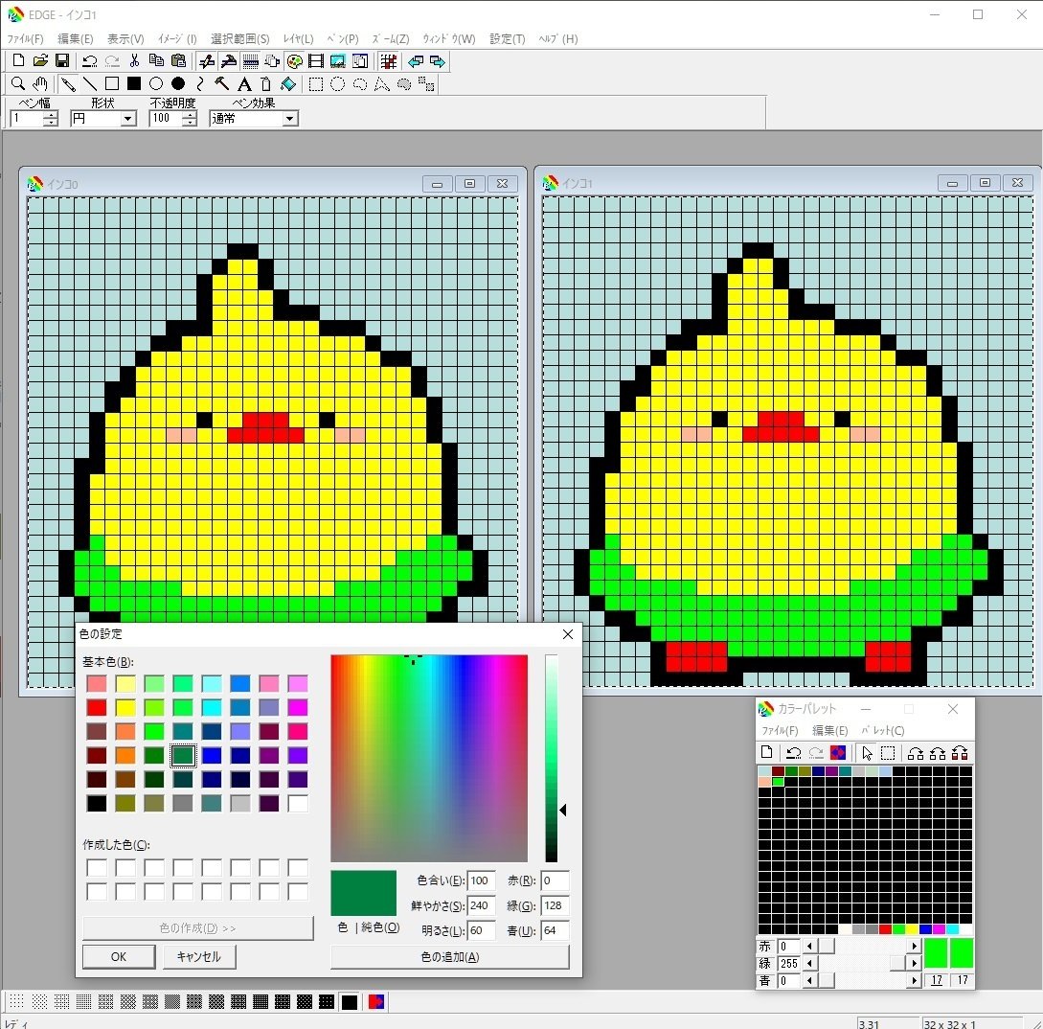Close the 色の設定 dialog
This screenshot has height=1029, width=1043.
coord(567,634)
